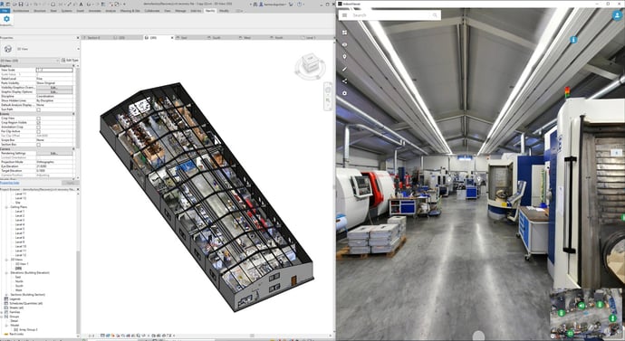Select Revit Links in Project Browser
Screen dimensions: 625x341
(x=16, y=335)
